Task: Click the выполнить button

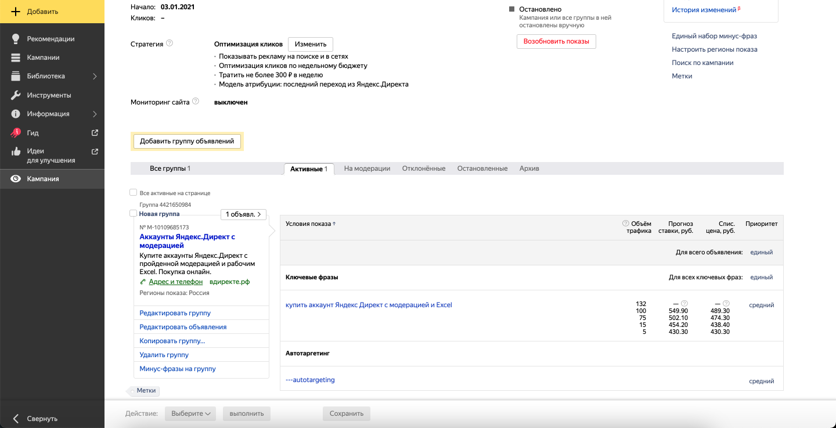Action: pos(247,413)
